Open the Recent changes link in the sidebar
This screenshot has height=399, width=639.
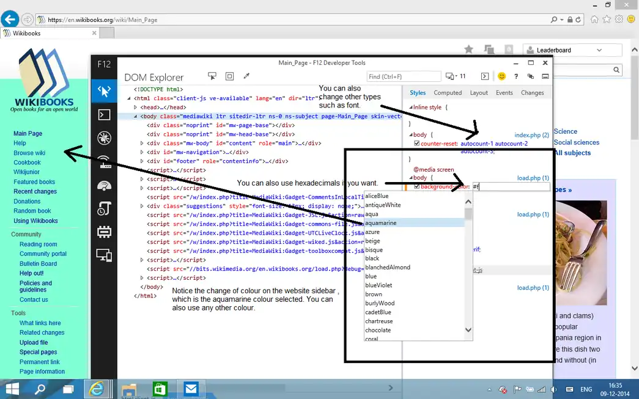pyautogui.click(x=35, y=191)
